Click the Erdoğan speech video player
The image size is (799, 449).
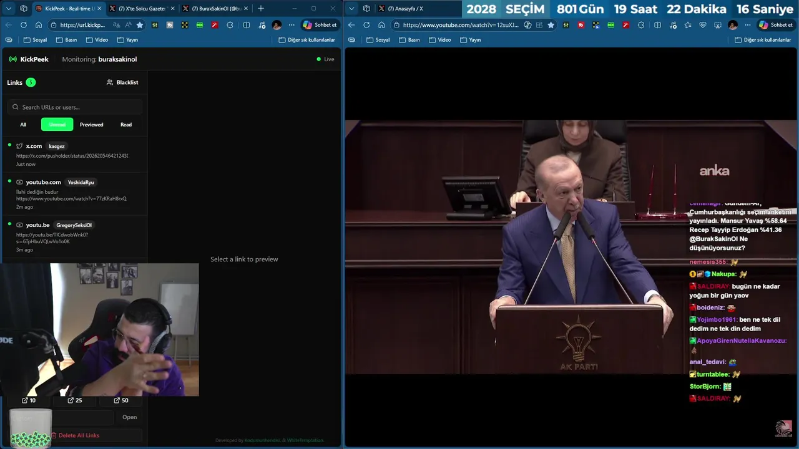[571, 247]
